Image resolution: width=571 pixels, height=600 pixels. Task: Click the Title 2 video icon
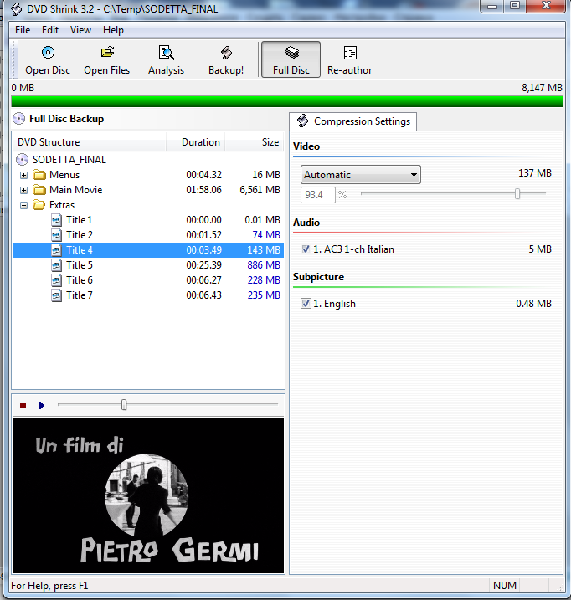pyautogui.click(x=56, y=235)
